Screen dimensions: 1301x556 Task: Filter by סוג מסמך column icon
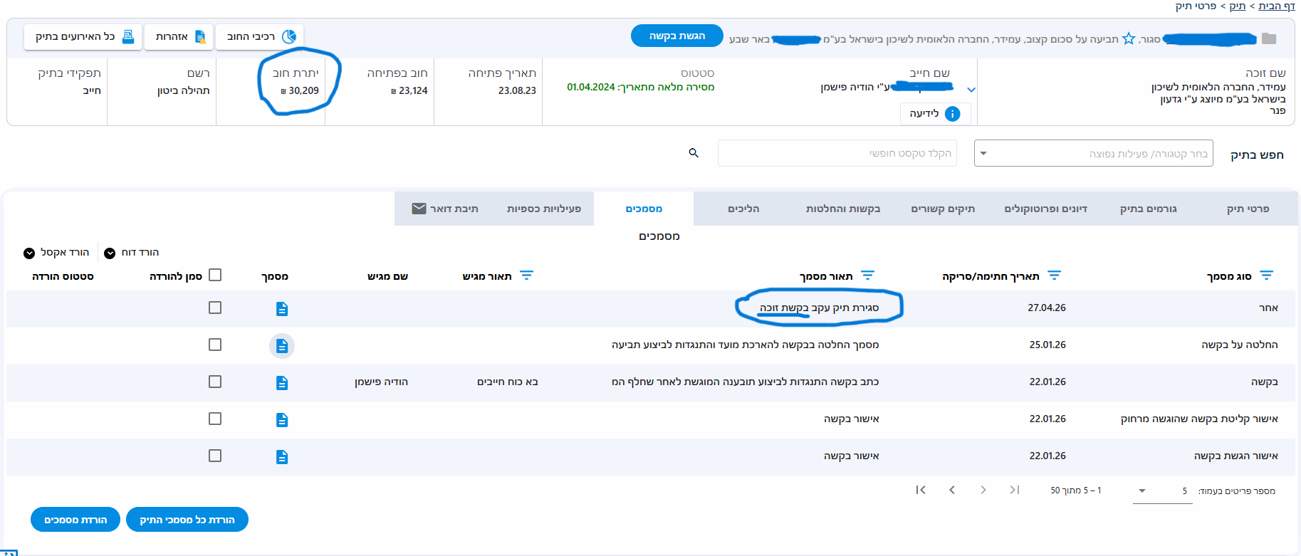[x=1266, y=276]
